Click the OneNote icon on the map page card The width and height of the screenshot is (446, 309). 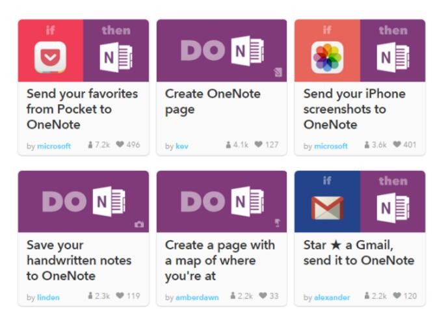[x=248, y=202]
